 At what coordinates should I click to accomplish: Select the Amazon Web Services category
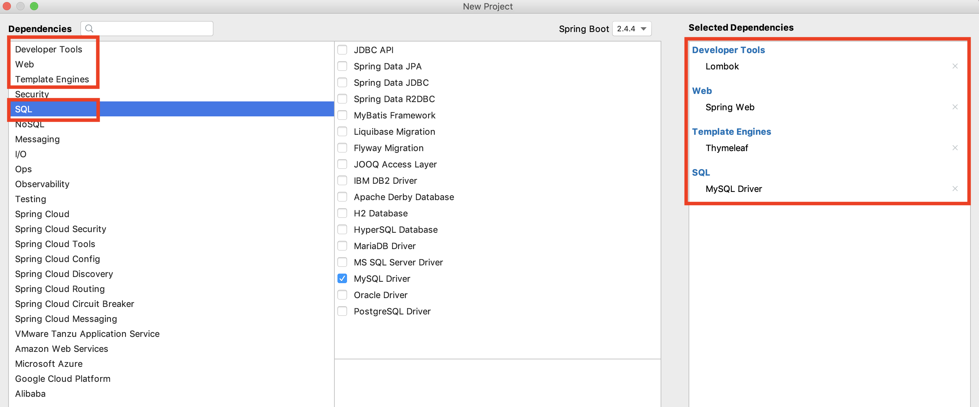[62, 348]
